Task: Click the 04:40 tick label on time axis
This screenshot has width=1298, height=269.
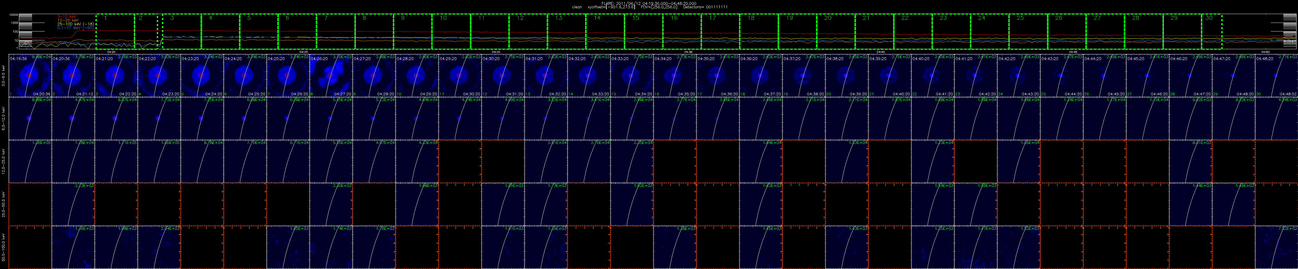Action: (881, 51)
